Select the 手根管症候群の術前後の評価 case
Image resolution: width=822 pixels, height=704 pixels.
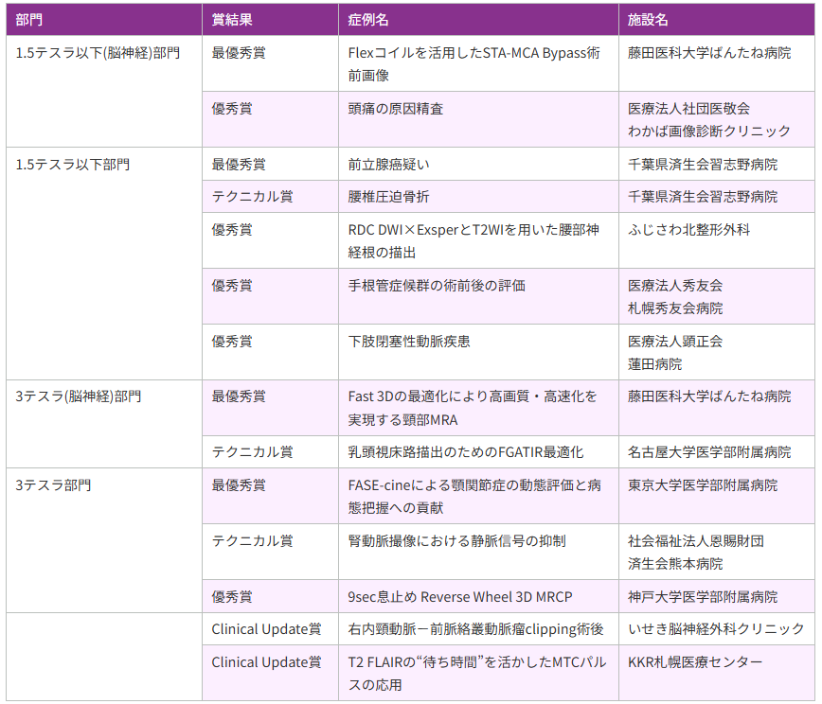(437, 286)
